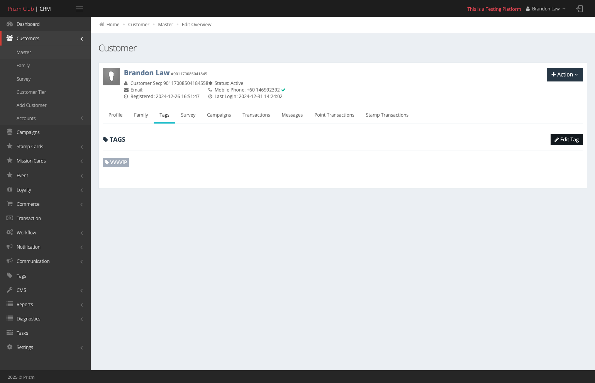
Task: Click the Diagnostics list icon
Action: [10, 319]
